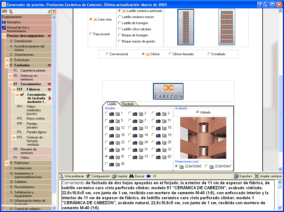Click the Buscar binoculars icon

[132, 176]
